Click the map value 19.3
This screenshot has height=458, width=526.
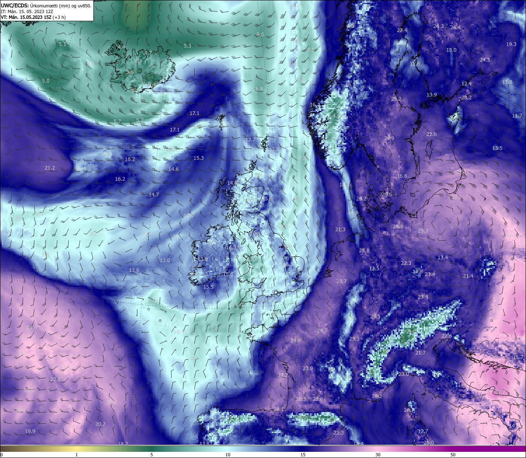coord(511,44)
